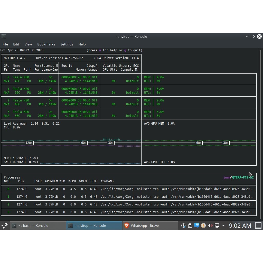Viewport: 263px width, 263px height.
Task: Open the Bookmarks menu
Action: pyautogui.click(x=46, y=44)
